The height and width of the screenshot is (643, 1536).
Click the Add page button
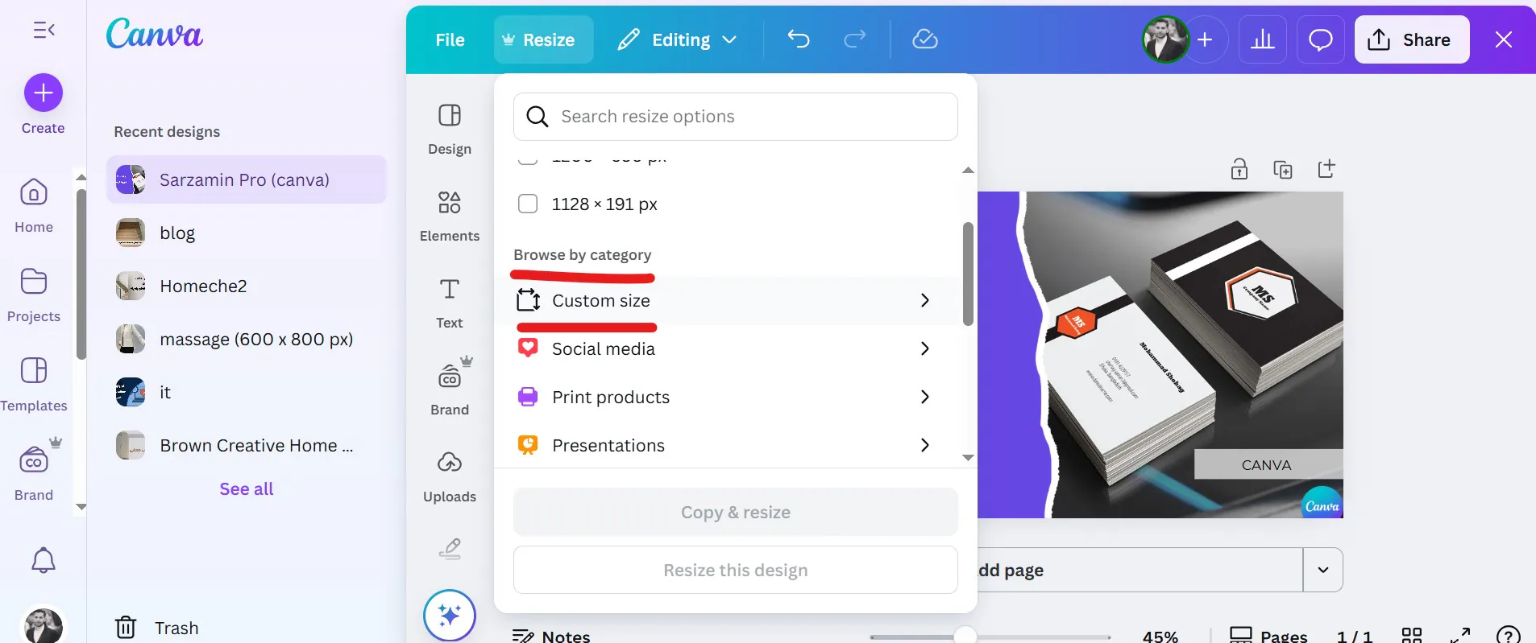[x=1140, y=570]
